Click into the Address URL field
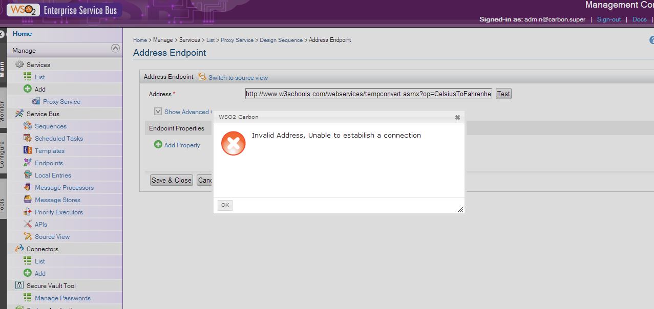Viewport: 654px width, 309px height. tap(368, 94)
